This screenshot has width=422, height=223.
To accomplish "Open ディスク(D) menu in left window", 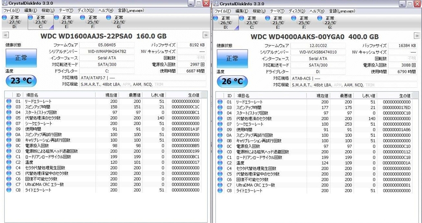I will pyautogui.click(x=86, y=10).
